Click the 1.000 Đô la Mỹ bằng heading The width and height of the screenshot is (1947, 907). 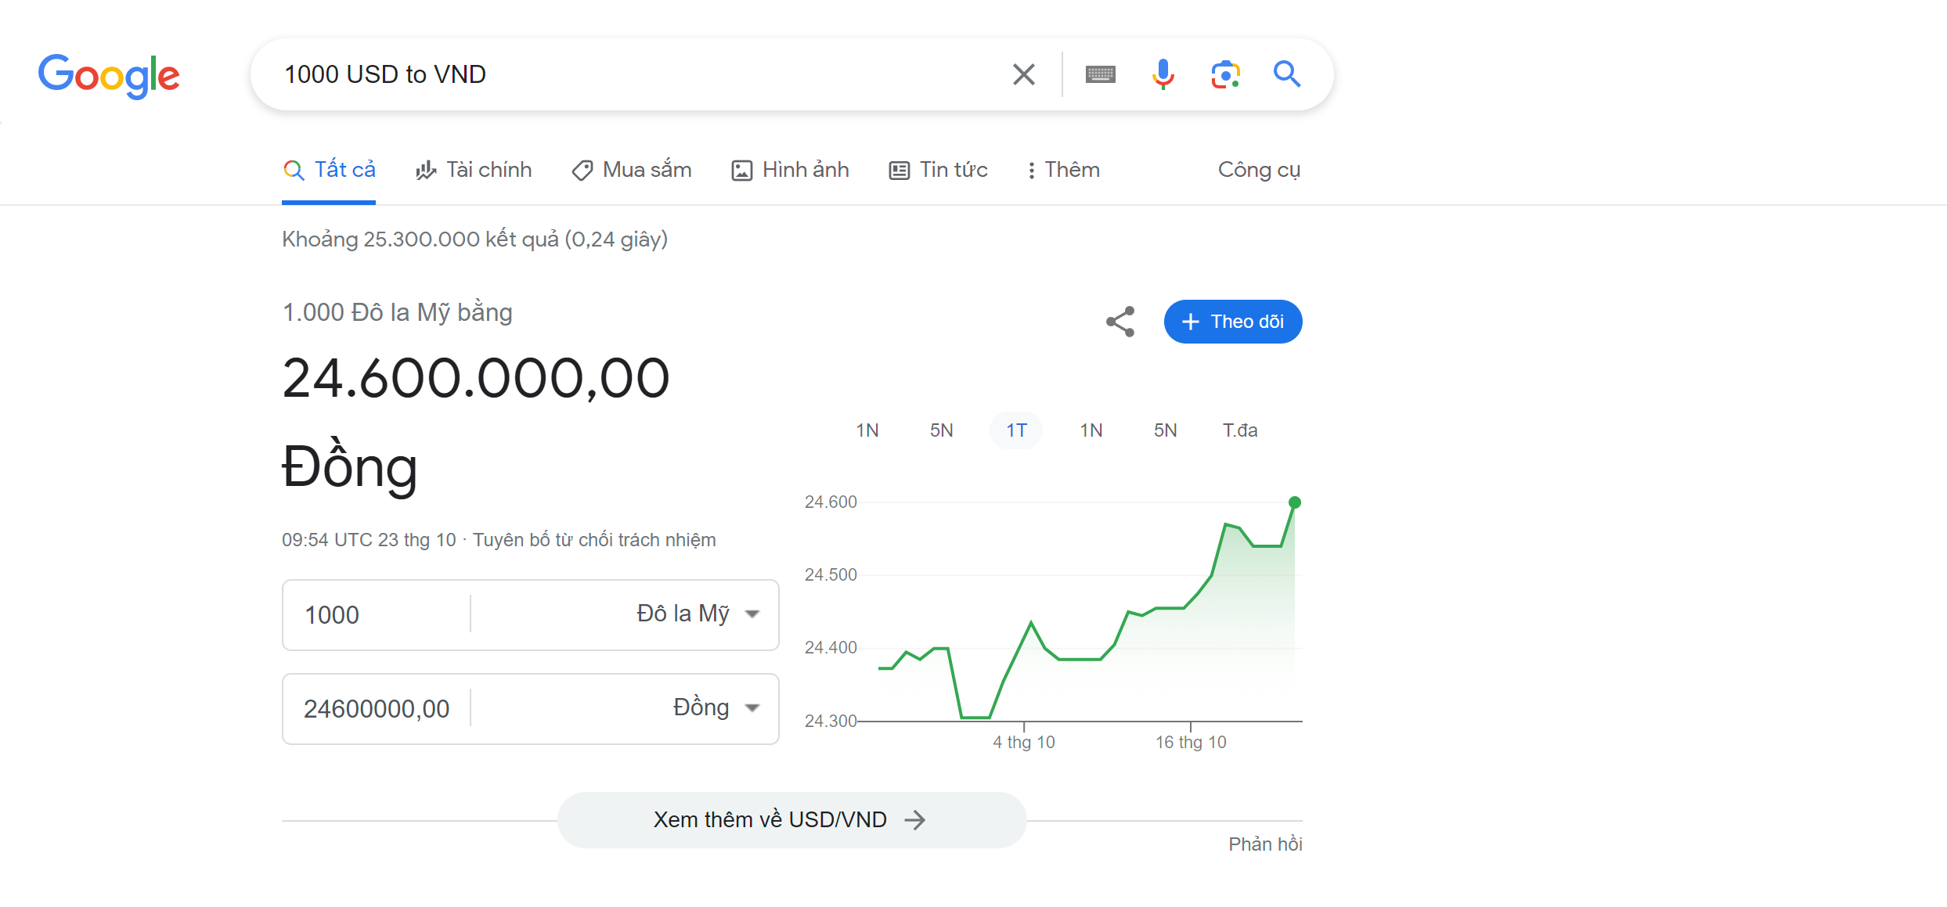(397, 313)
